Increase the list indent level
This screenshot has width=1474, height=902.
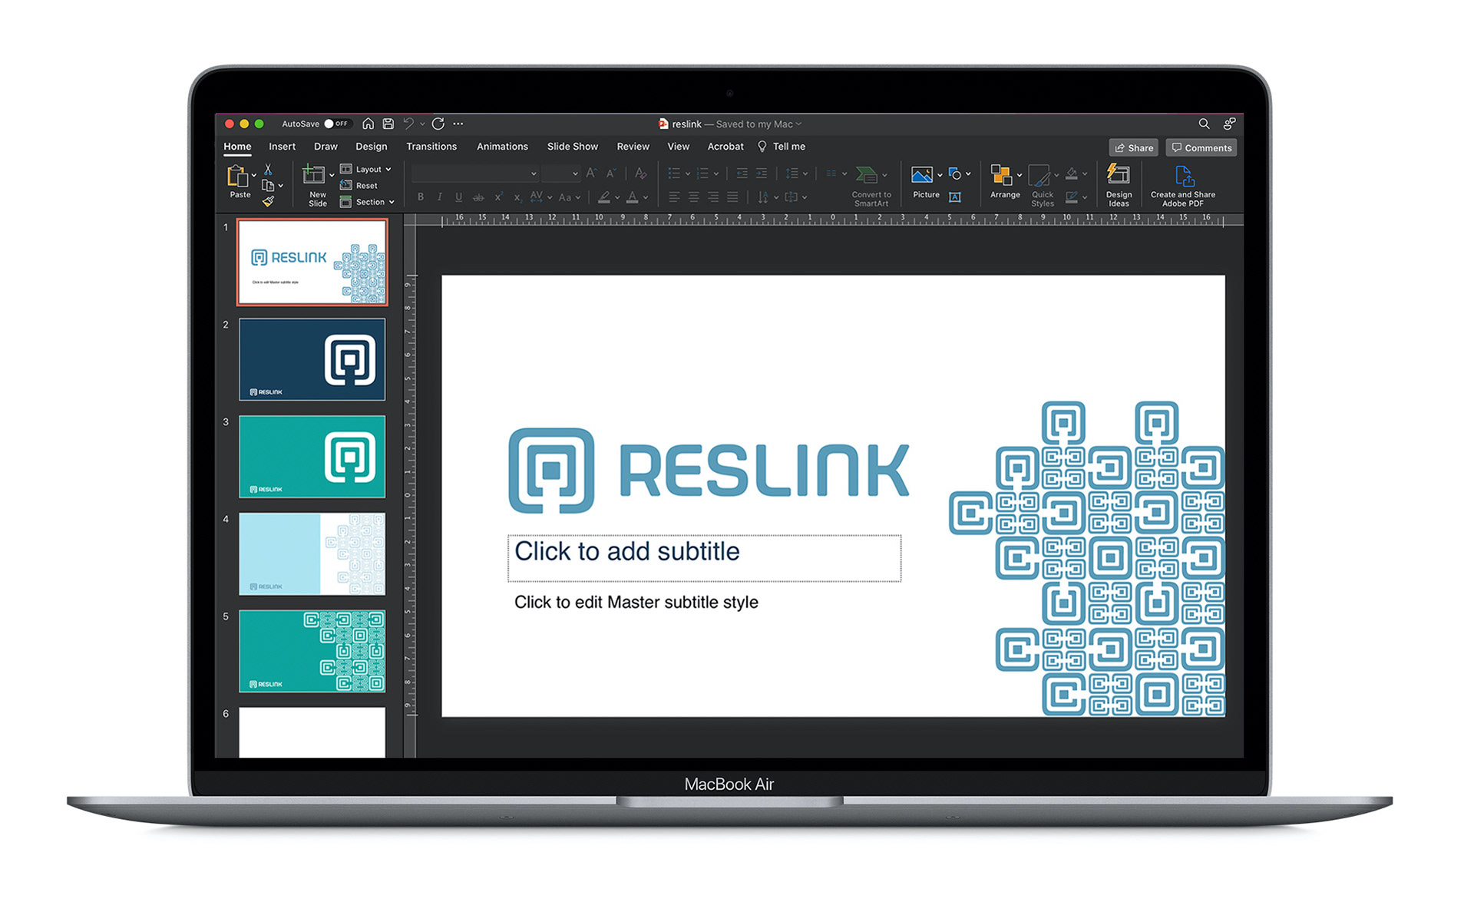tap(762, 173)
